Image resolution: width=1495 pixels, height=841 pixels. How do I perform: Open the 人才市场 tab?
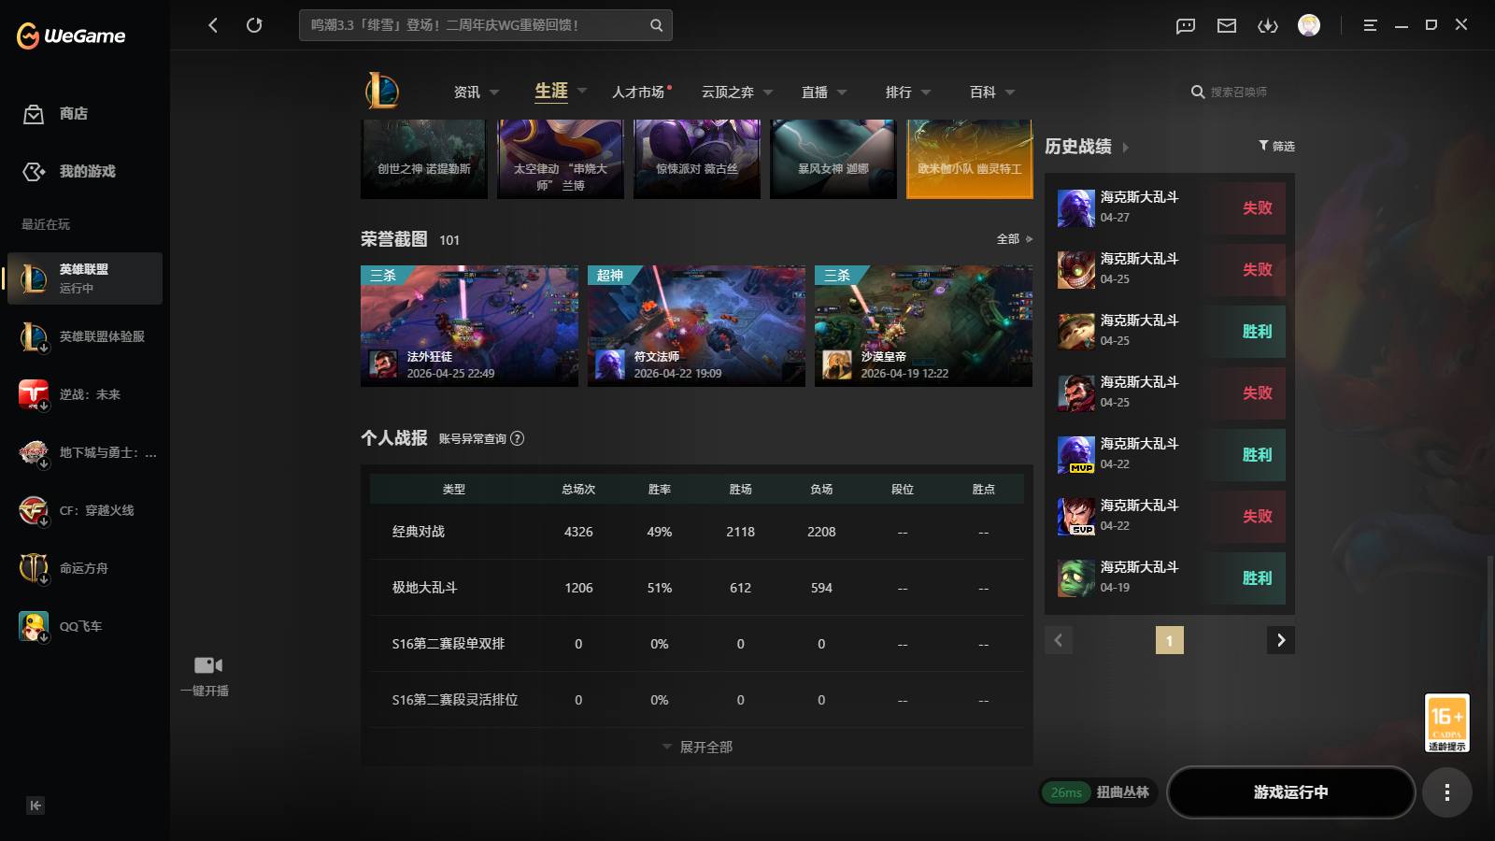coord(638,93)
